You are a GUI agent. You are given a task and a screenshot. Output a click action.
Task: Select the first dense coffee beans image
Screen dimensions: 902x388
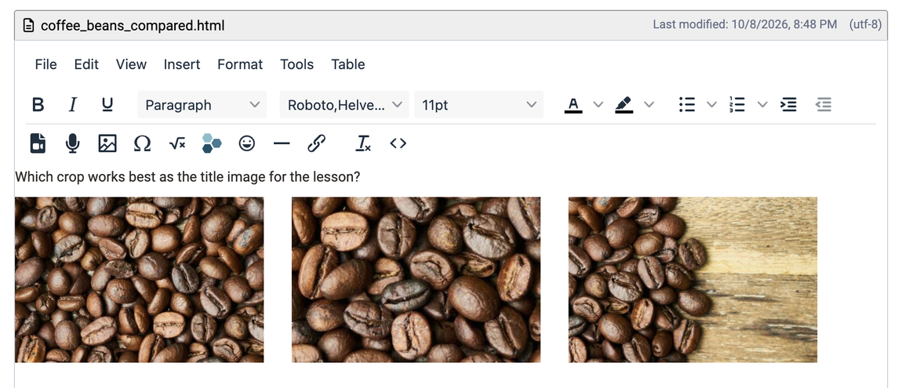[139, 280]
